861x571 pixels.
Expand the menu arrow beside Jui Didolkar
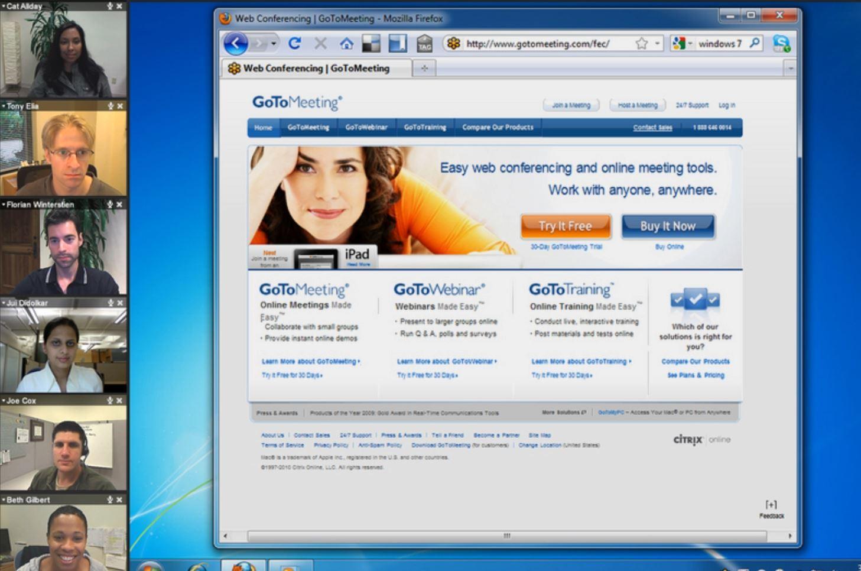coord(3,303)
